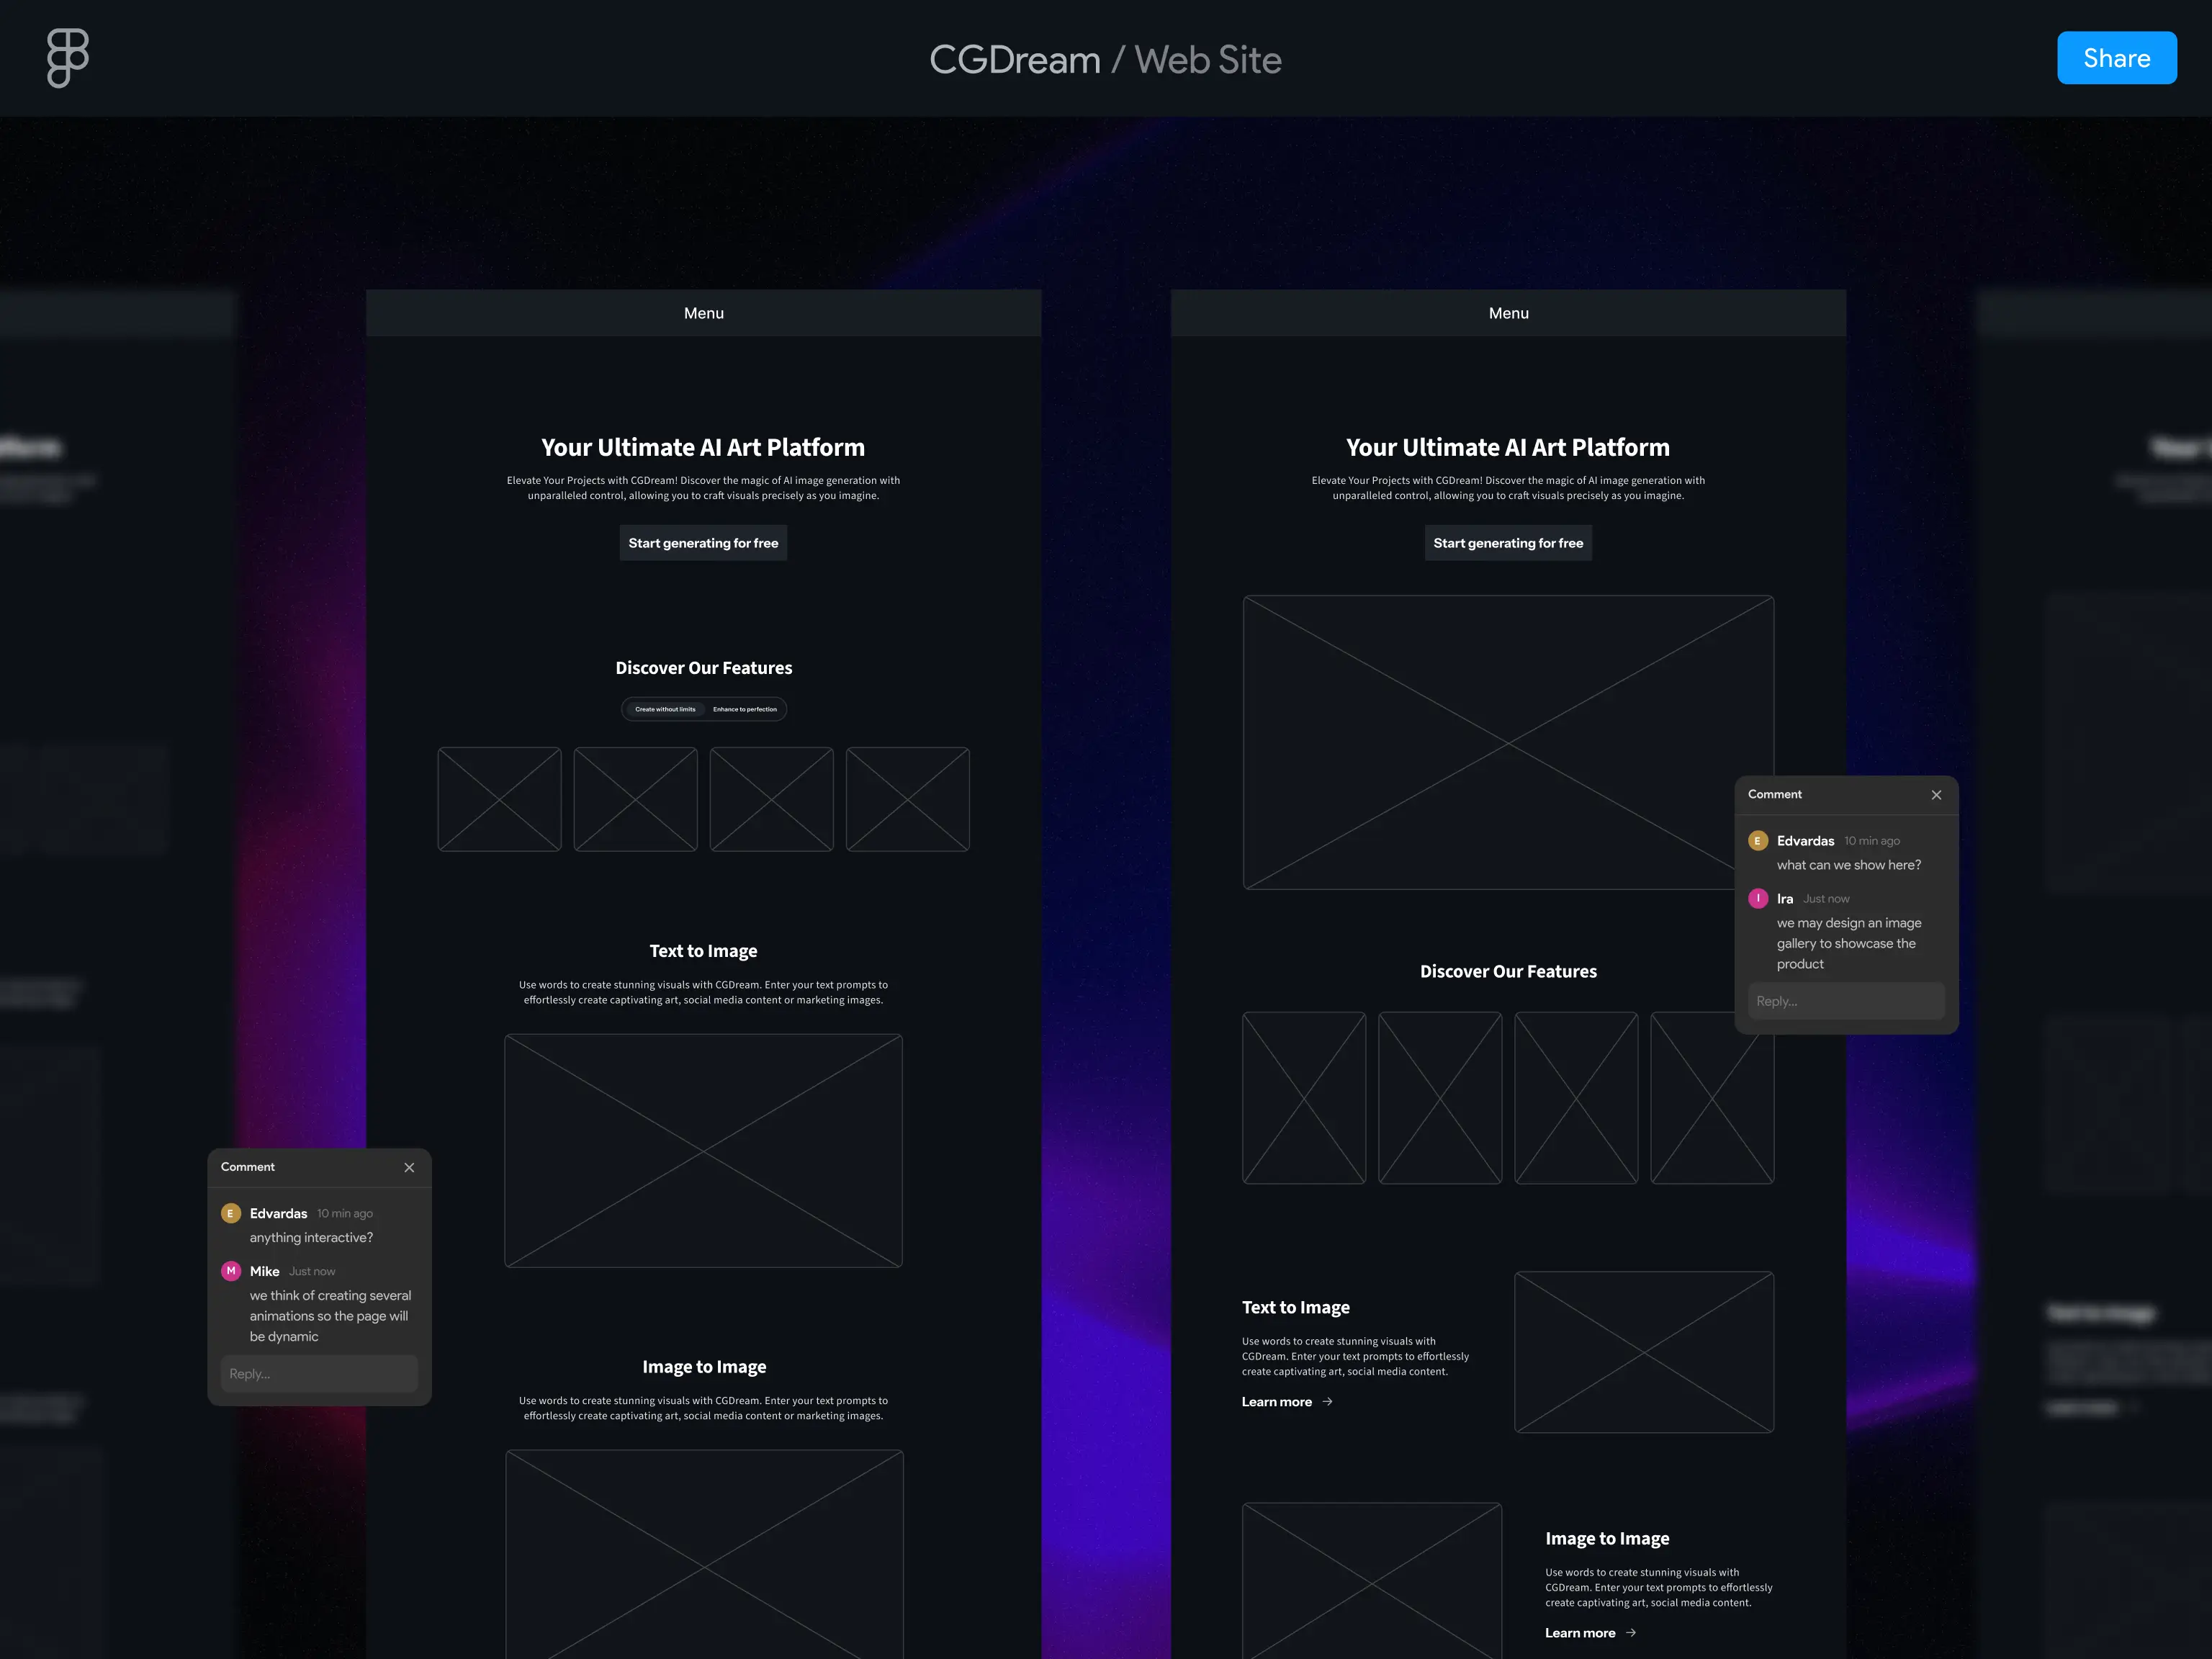Click arrow icon beside Image to Image Learn more
Image resolution: width=2212 pixels, height=1659 pixels.
(1631, 1633)
